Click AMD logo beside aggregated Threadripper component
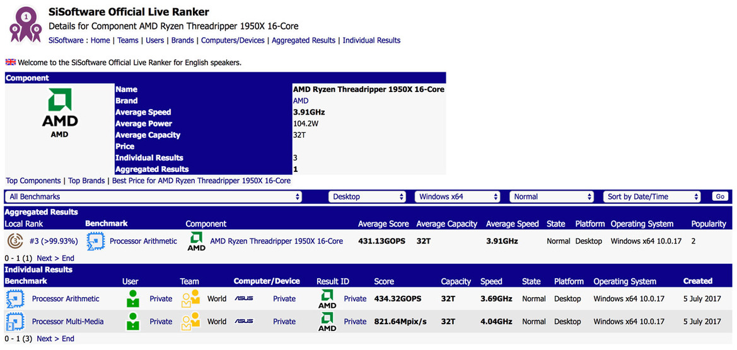Screen dimensions: 737x350 (197, 241)
